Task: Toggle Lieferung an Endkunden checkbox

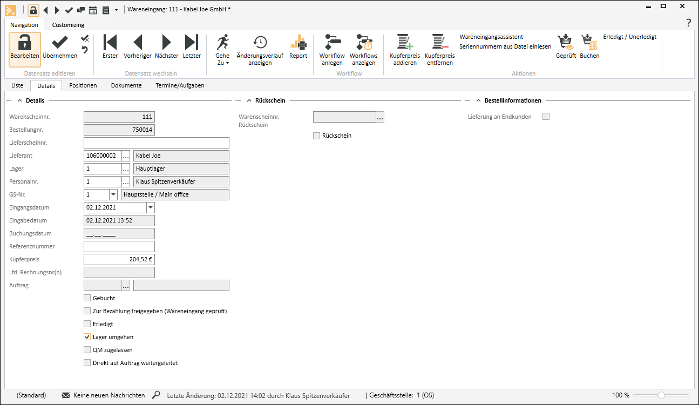Action: tap(546, 117)
